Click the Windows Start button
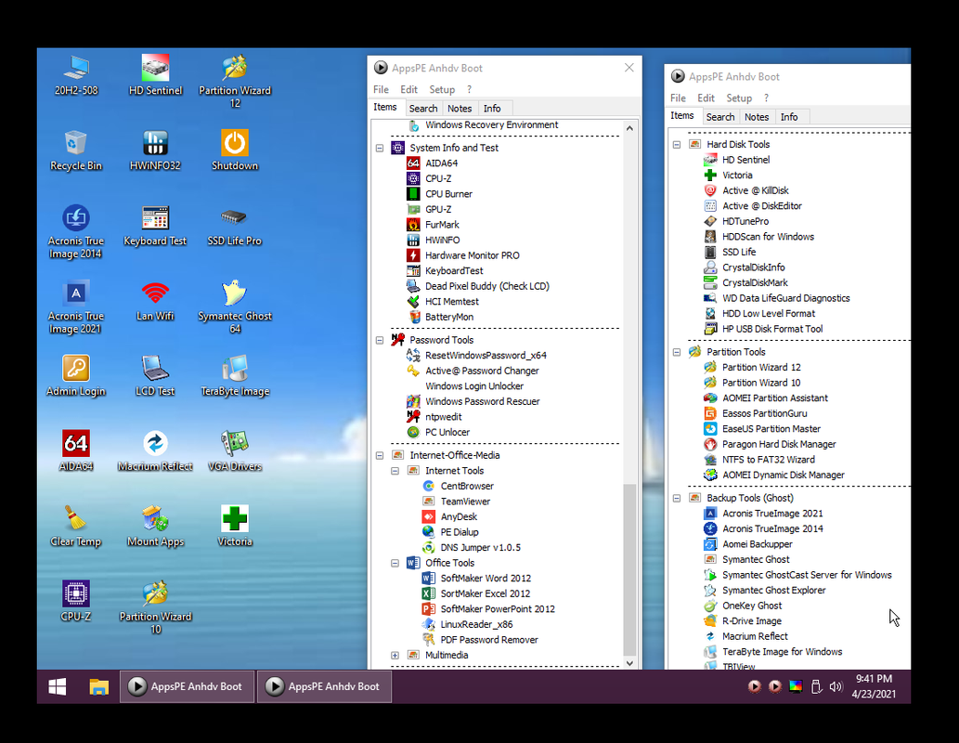The image size is (959, 743). [58, 686]
